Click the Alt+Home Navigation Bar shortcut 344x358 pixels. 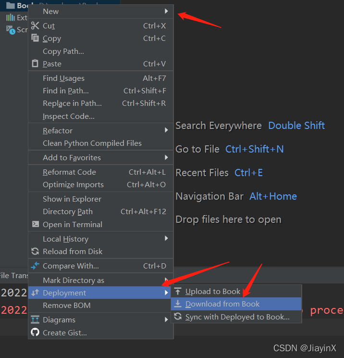click(273, 196)
